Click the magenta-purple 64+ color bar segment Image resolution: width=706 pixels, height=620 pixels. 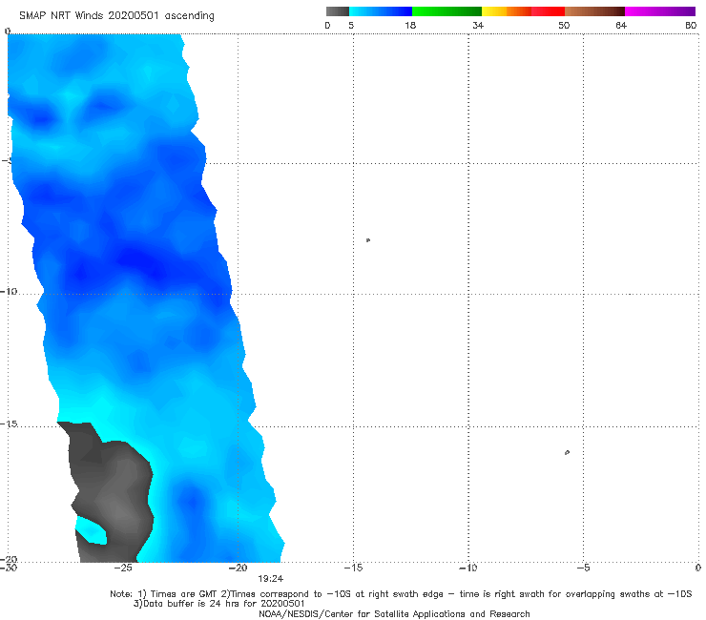pos(660,11)
